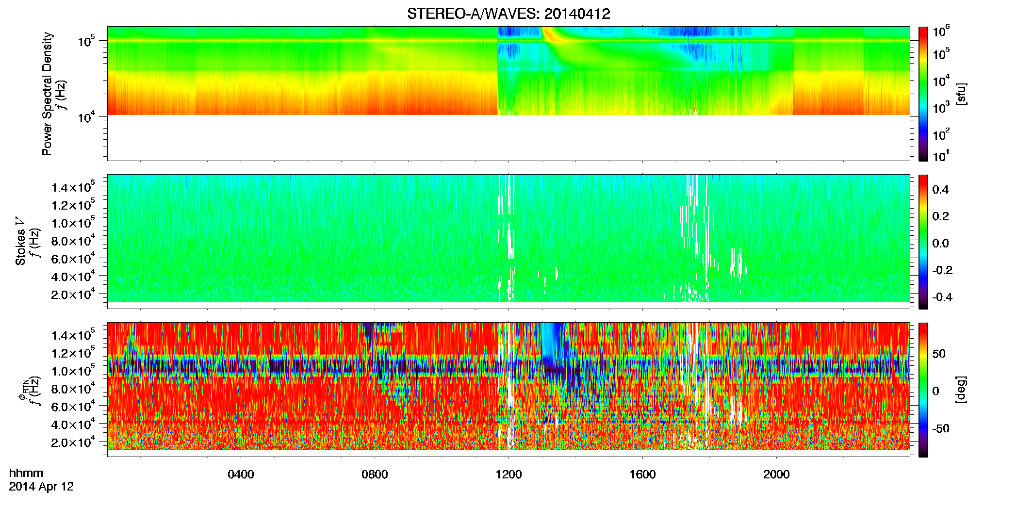
Task: Click 1.0×10^5 tick on Stokes V axis
Action: 73,222
